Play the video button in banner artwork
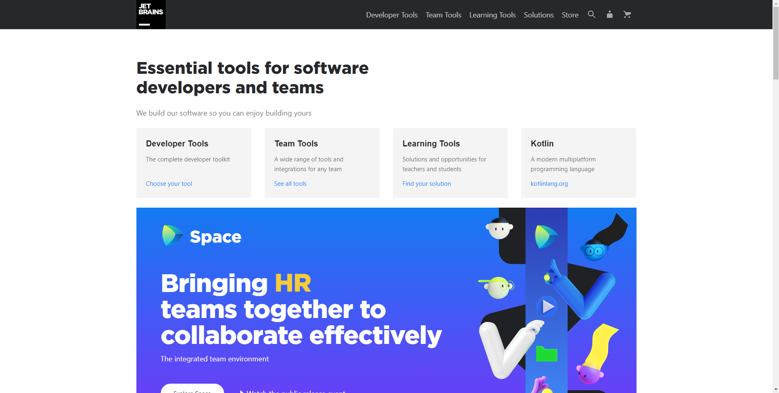Image resolution: width=779 pixels, height=393 pixels. tap(547, 307)
